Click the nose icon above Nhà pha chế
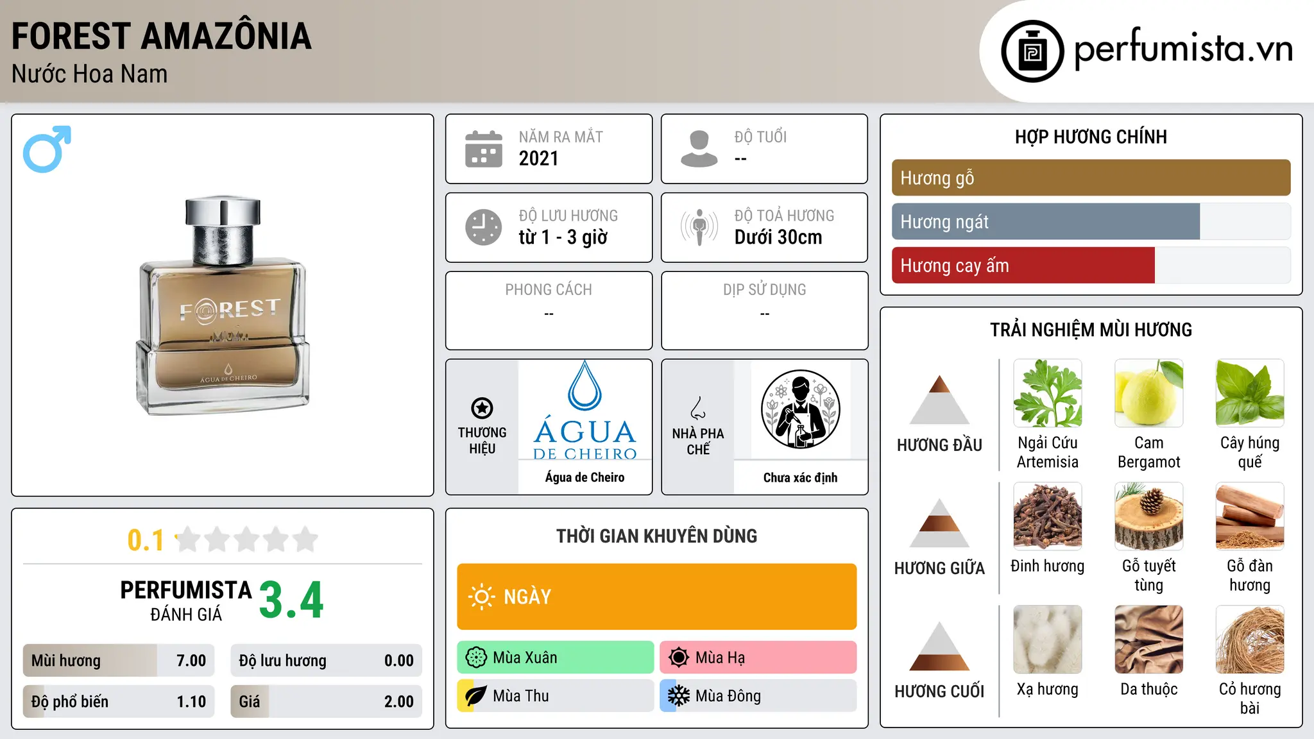Screen dimensions: 1314x739 click(698, 408)
